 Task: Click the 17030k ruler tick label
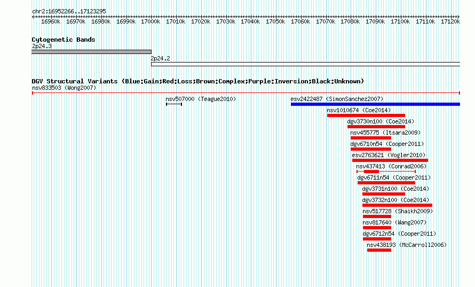(226, 21)
